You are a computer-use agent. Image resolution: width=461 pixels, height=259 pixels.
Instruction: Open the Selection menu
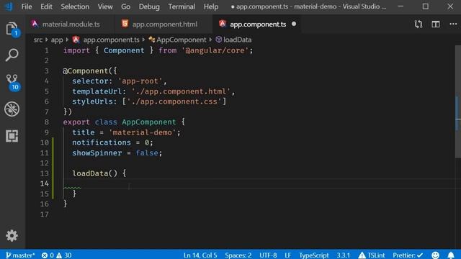75,6
